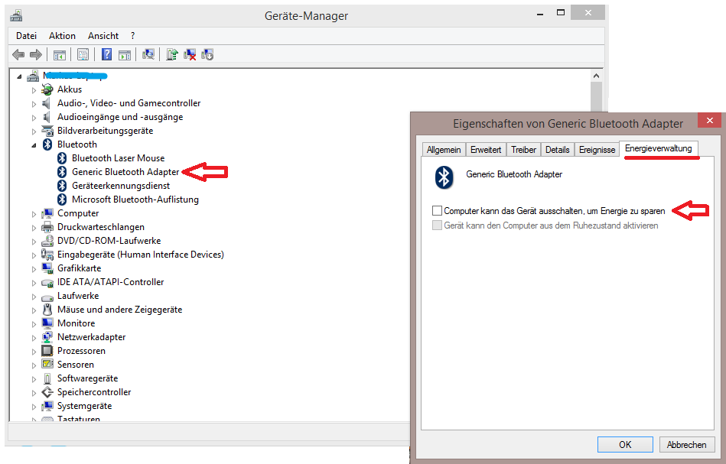Screen dimensions: 726x464
Task: Toggle the action pane toolbar icon
Action: pos(125,55)
